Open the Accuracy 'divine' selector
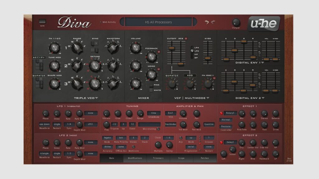The width and height of the screenshot is (319, 179). point(107,147)
